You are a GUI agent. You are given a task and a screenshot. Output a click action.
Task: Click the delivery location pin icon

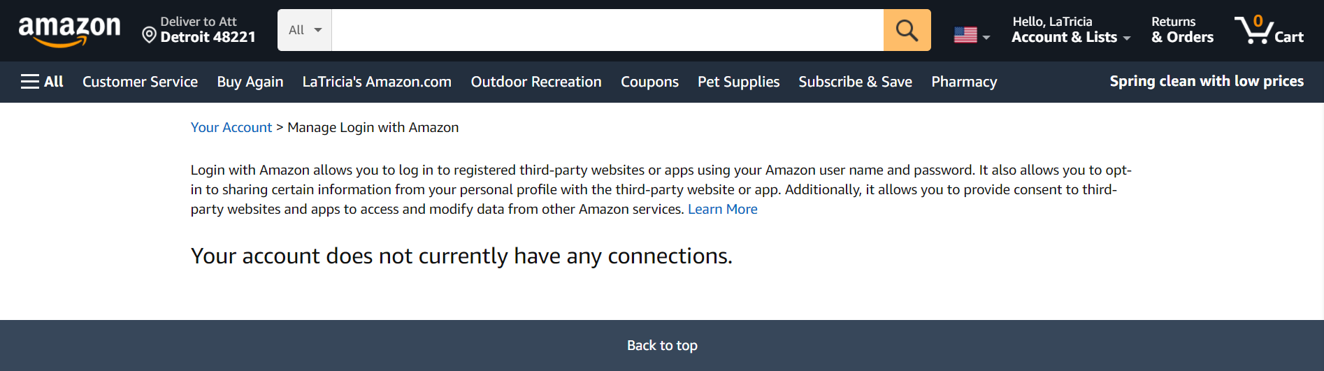tap(149, 34)
